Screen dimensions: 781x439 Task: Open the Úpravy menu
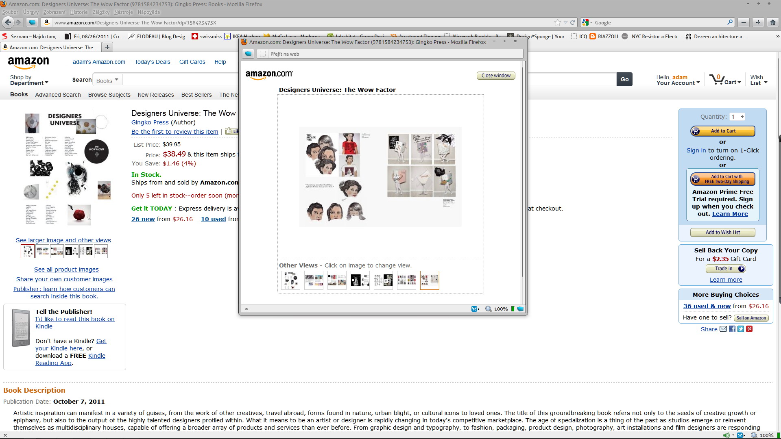[x=31, y=12]
